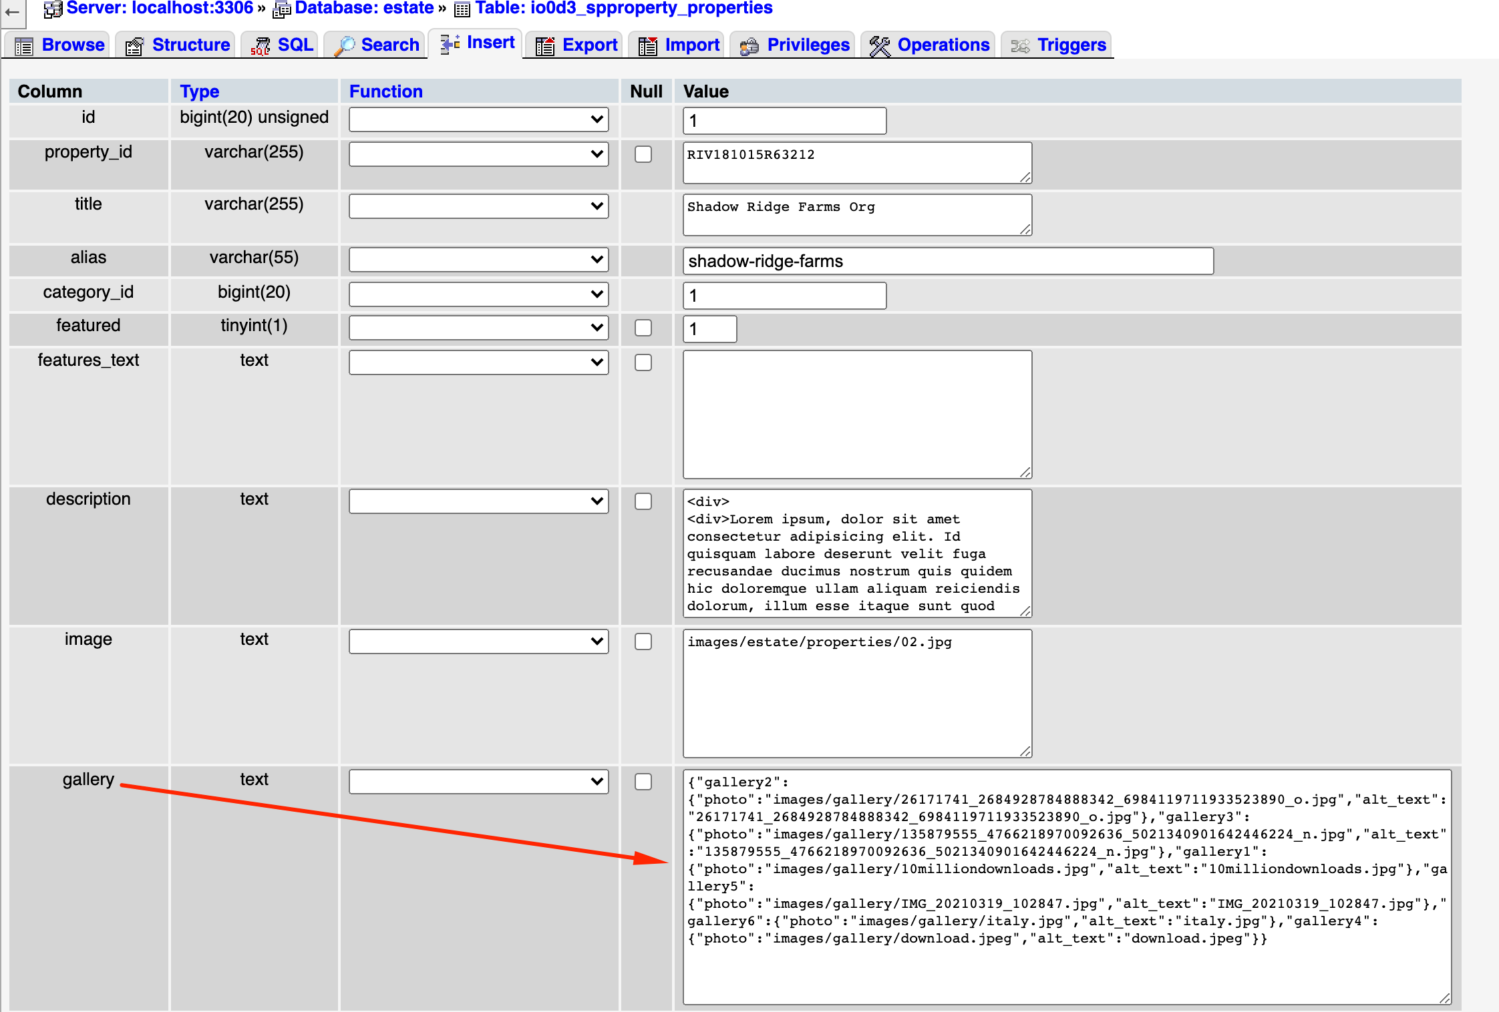
Task: Enable Null checkbox for property_id
Action: 643,154
